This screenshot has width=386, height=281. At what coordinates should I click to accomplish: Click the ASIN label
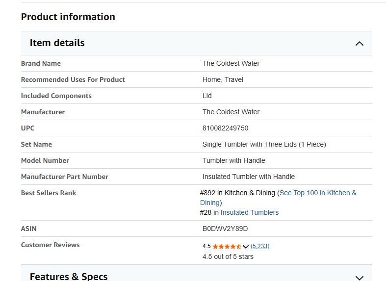tap(28, 229)
